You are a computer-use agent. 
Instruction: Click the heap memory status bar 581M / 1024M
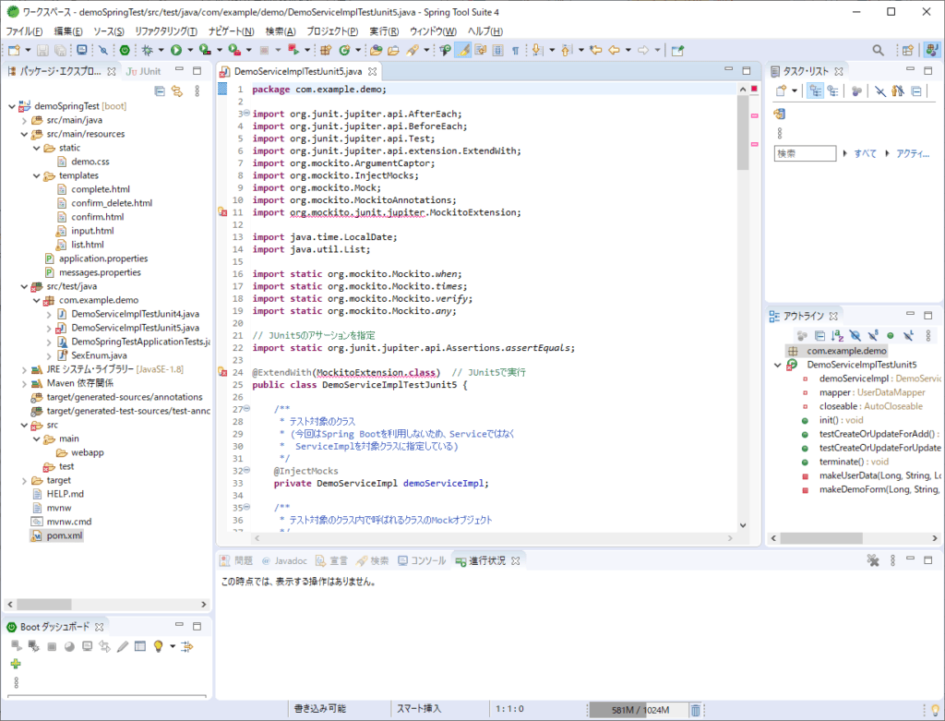click(x=638, y=710)
